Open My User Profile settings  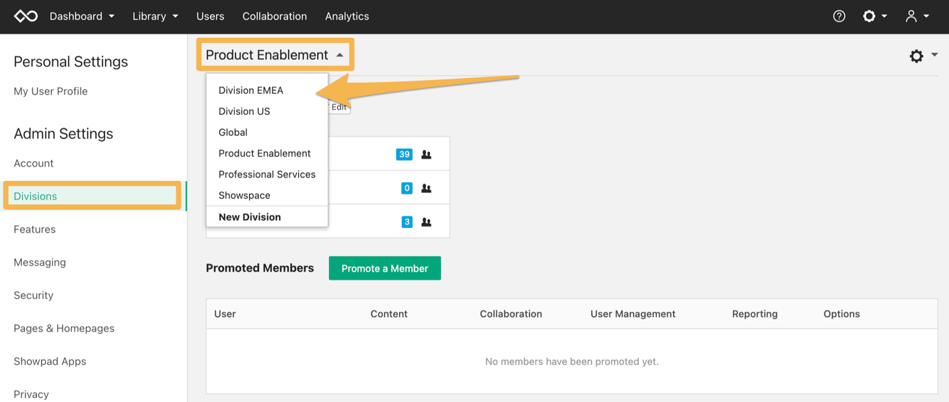50,91
